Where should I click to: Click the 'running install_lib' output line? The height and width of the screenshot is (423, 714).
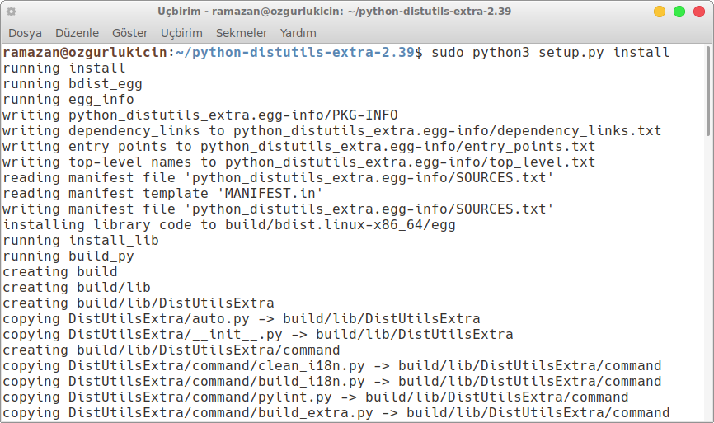coord(81,241)
